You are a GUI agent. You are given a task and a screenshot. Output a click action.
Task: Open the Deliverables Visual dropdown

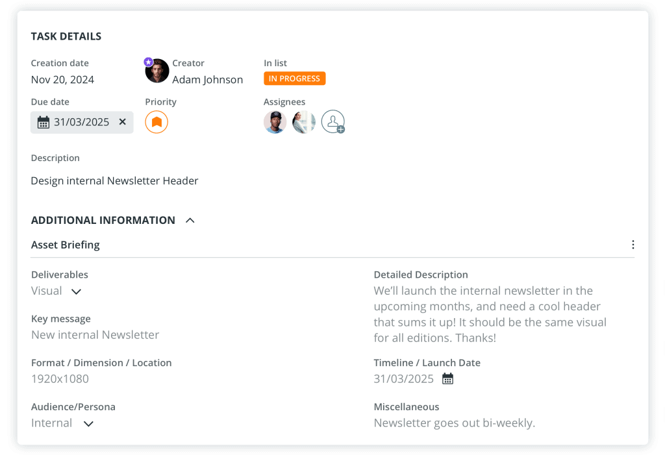click(76, 291)
